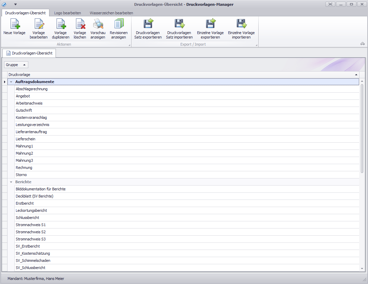Select the Leckortungsbericht template

pos(31,210)
